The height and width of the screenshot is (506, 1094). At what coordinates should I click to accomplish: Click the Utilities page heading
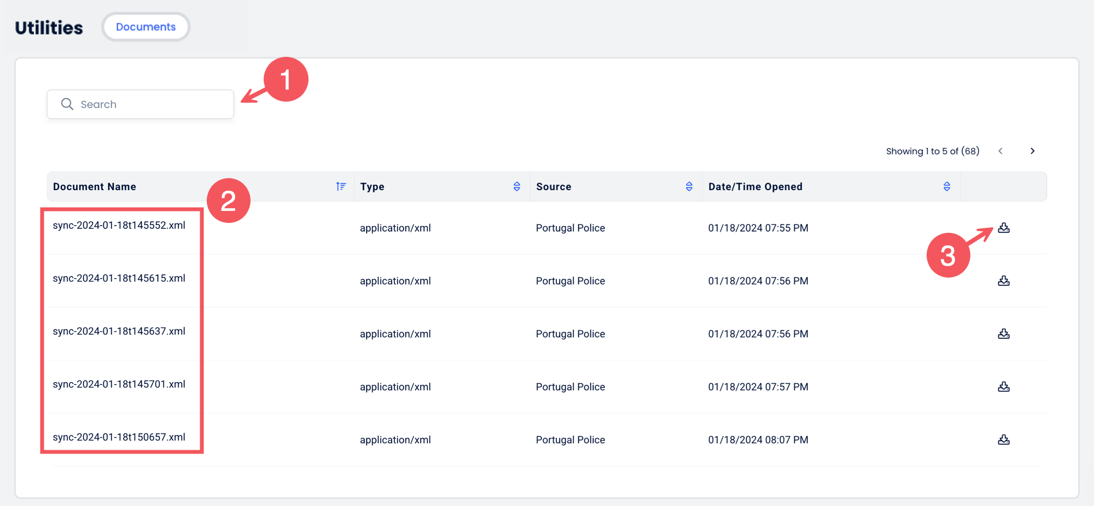coord(49,28)
